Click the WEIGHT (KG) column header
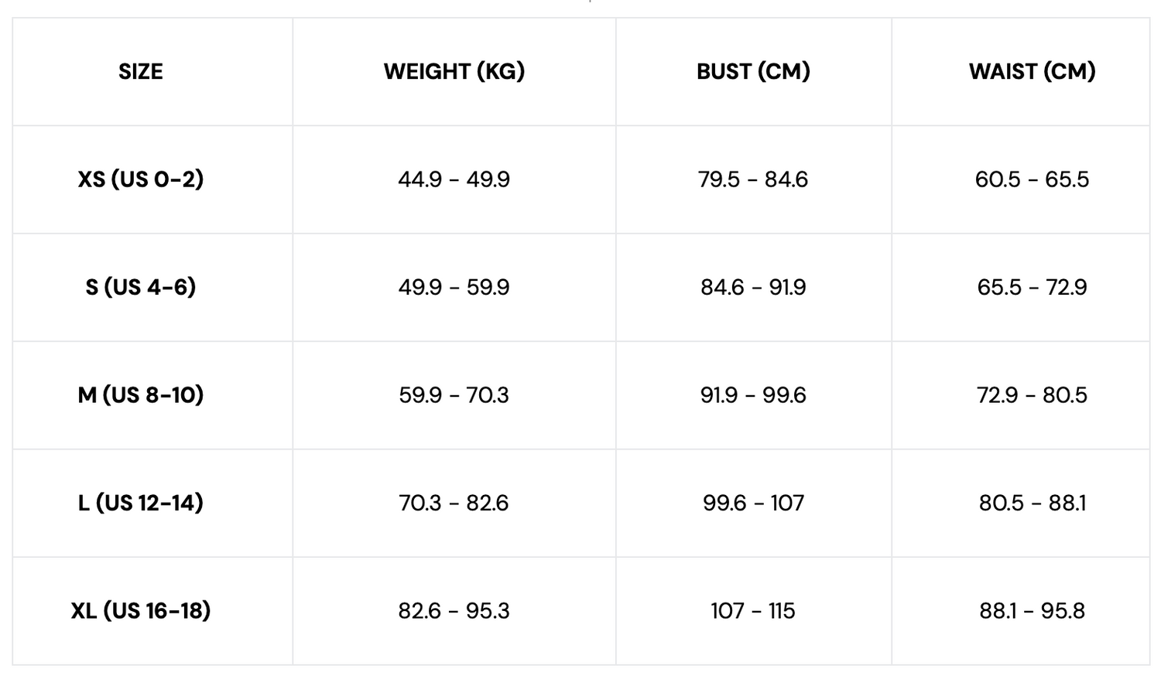 coord(454,71)
